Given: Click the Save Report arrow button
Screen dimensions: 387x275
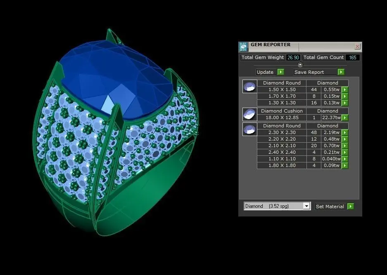Looking at the screenshot, I should [341, 72].
